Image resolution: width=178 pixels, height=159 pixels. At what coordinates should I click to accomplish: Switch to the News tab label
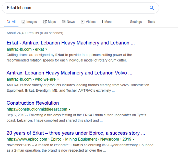(x=70, y=22)
